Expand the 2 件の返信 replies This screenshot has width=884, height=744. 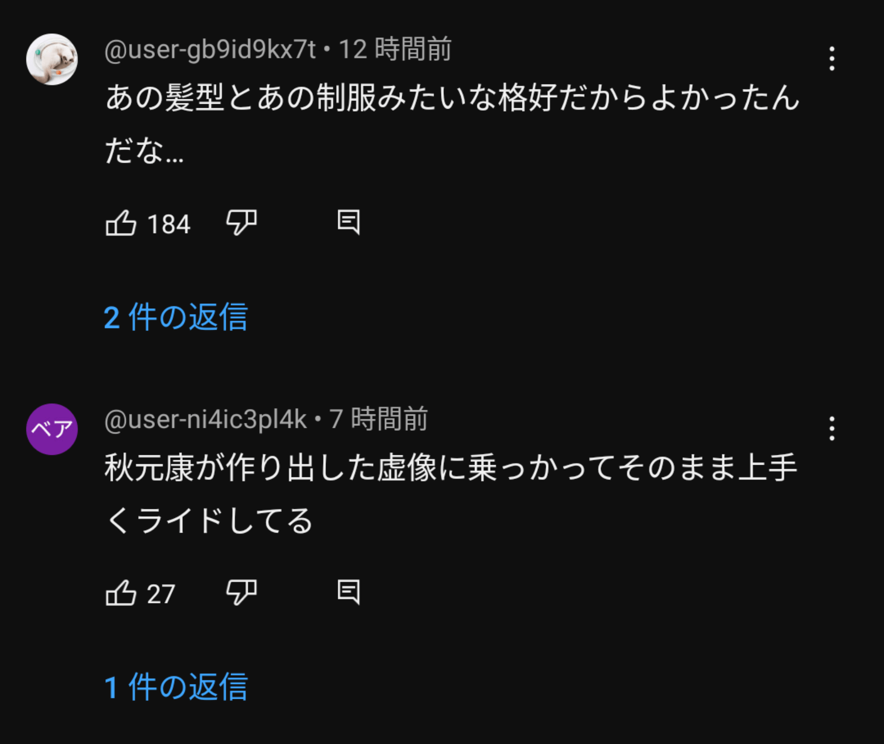click(176, 317)
